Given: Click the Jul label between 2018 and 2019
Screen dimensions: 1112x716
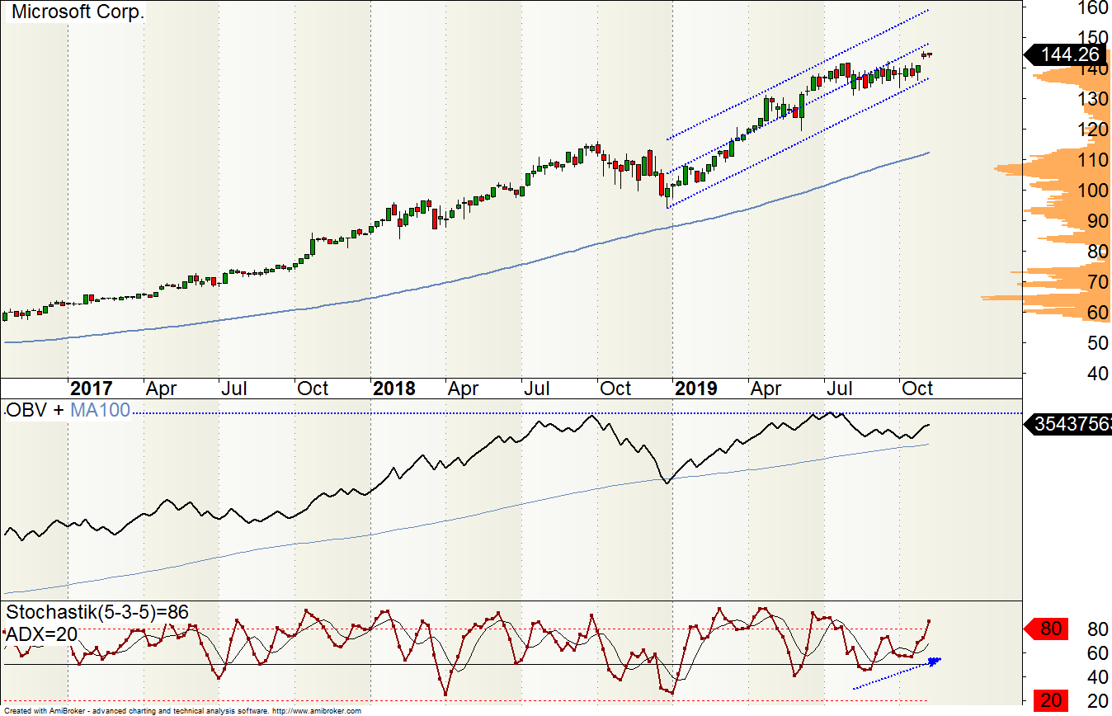Looking at the screenshot, I should pos(539,389).
